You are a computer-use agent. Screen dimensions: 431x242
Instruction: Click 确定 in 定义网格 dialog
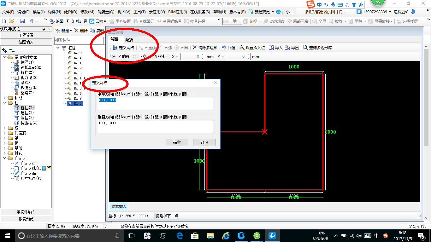click(x=177, y=142)
